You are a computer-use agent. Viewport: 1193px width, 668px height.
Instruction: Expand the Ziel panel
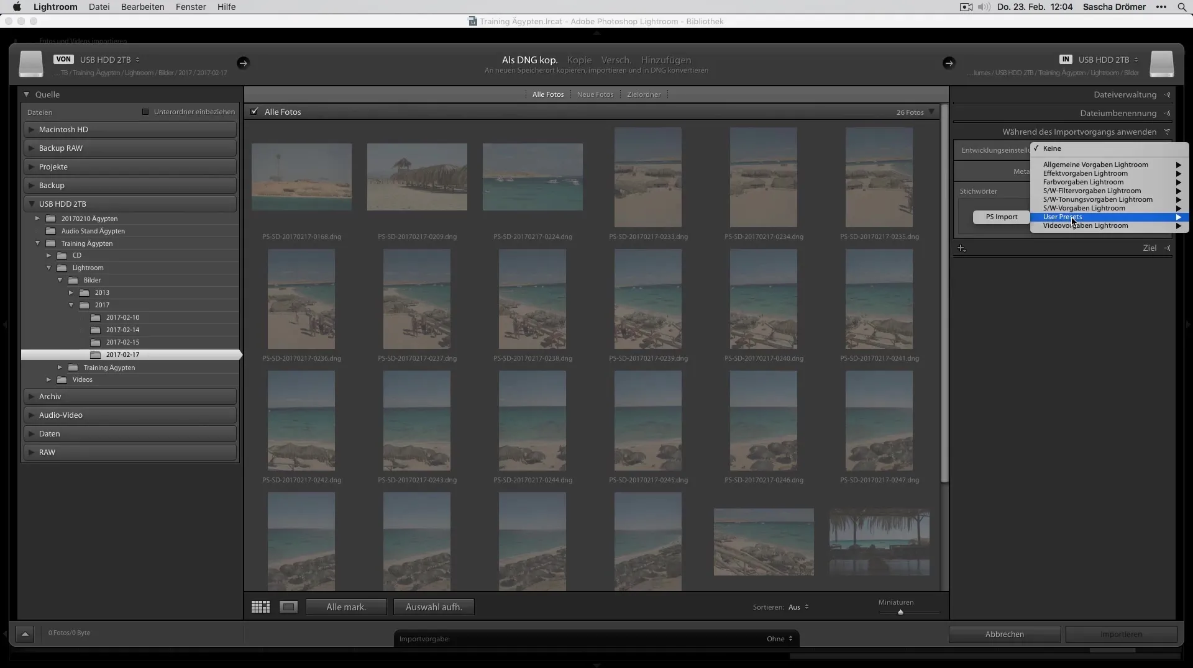coord(1168,248)
